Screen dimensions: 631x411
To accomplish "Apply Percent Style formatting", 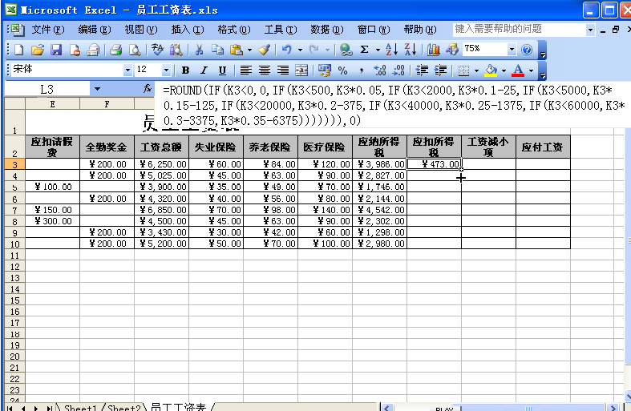I will [x=343, y=71].
